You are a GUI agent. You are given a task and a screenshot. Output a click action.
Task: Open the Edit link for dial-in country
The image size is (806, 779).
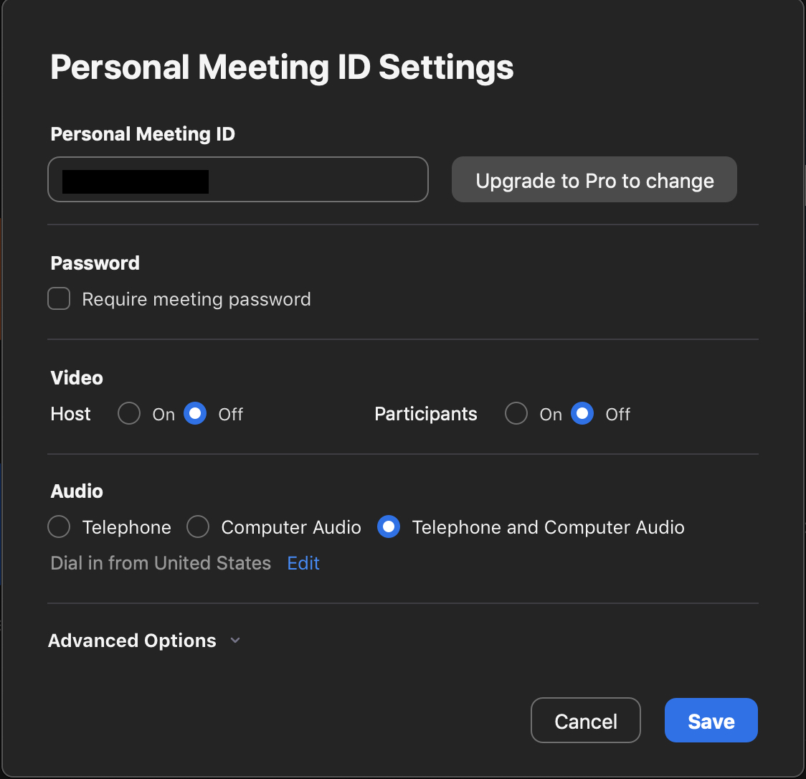coord(303,563)
